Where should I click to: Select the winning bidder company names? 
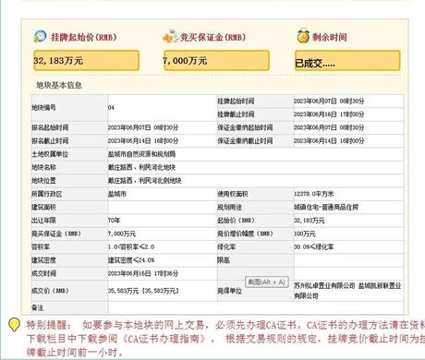(x=347, y=291)
